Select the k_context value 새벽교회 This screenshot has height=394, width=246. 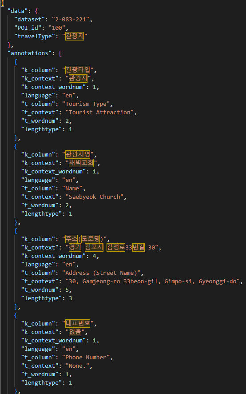[81, 163]
